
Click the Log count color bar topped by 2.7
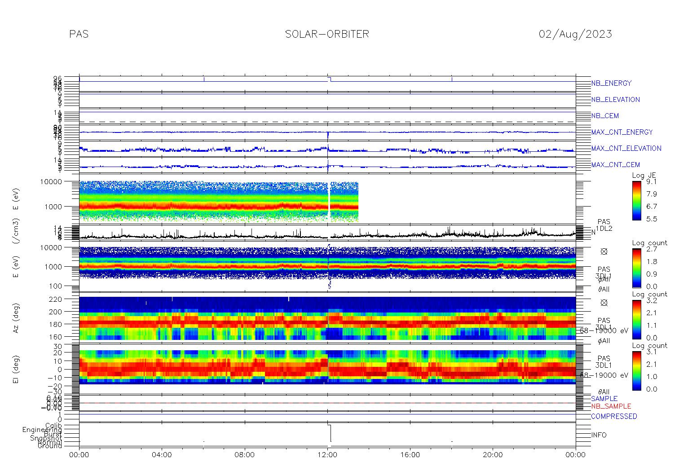tap(637, 268)
